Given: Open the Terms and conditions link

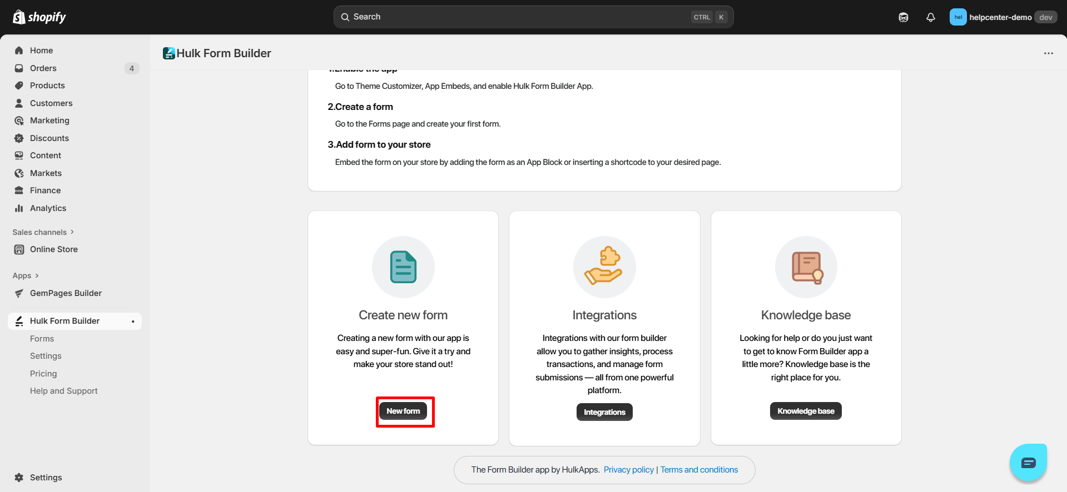Looking at the screenshot, I should click(699, 470).
